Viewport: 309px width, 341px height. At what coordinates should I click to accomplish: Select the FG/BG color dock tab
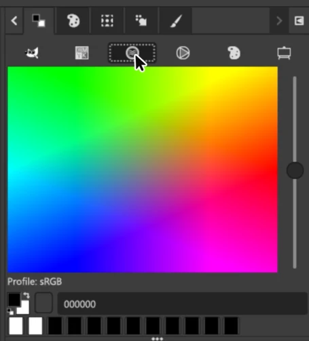pyautogui.click(x=39, y=20)
